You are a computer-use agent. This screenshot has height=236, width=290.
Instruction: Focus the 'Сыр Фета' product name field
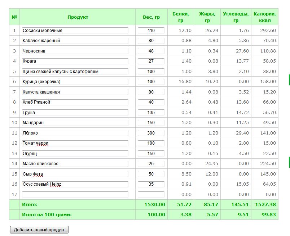[x=75, y=174]
